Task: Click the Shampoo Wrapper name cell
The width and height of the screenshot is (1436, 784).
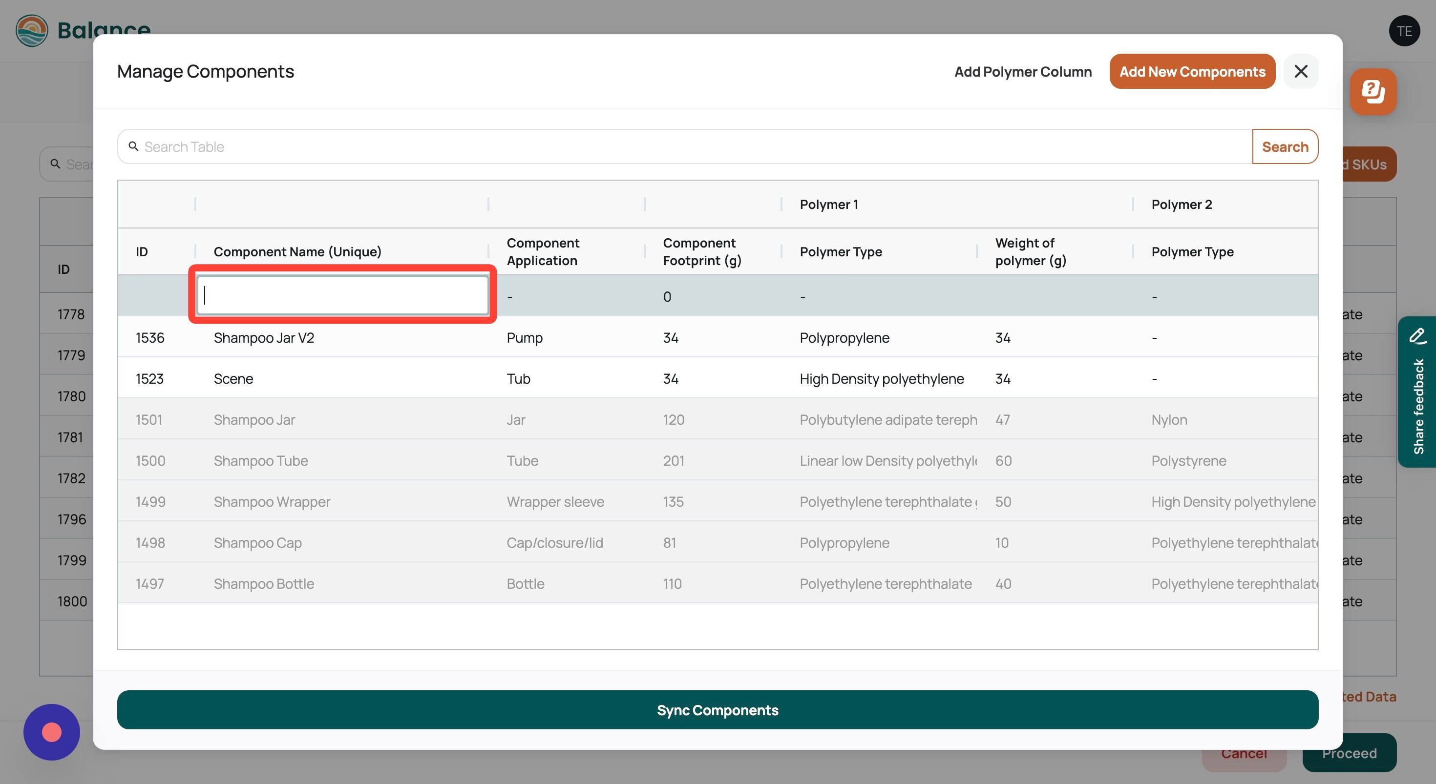Action: point(272,501)
